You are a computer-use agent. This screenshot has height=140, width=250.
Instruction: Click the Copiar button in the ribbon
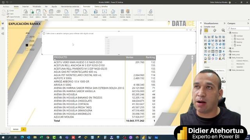coord(10,14)
